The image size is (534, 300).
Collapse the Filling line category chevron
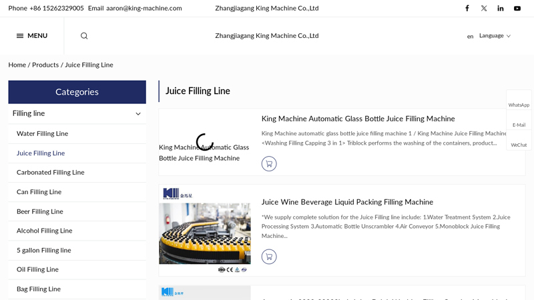138,113
